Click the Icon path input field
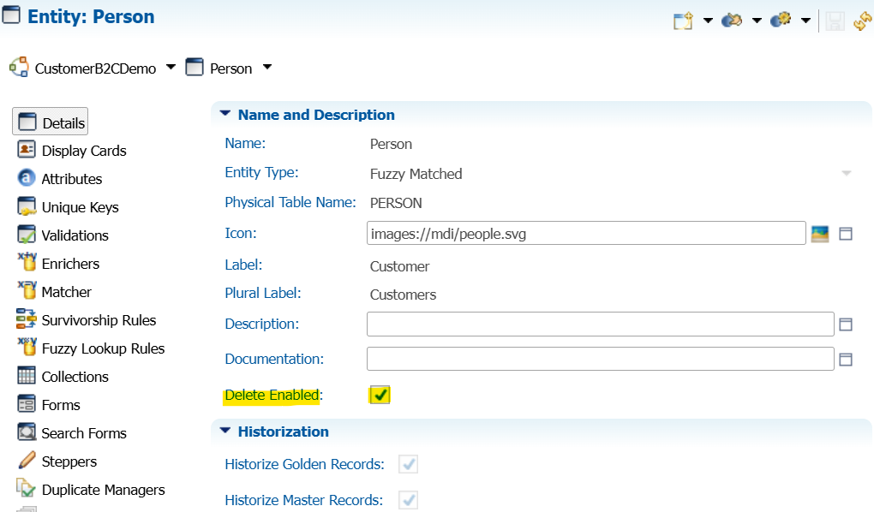The width and height of the screenshot is (874, 512). click(x=586, y=233)
